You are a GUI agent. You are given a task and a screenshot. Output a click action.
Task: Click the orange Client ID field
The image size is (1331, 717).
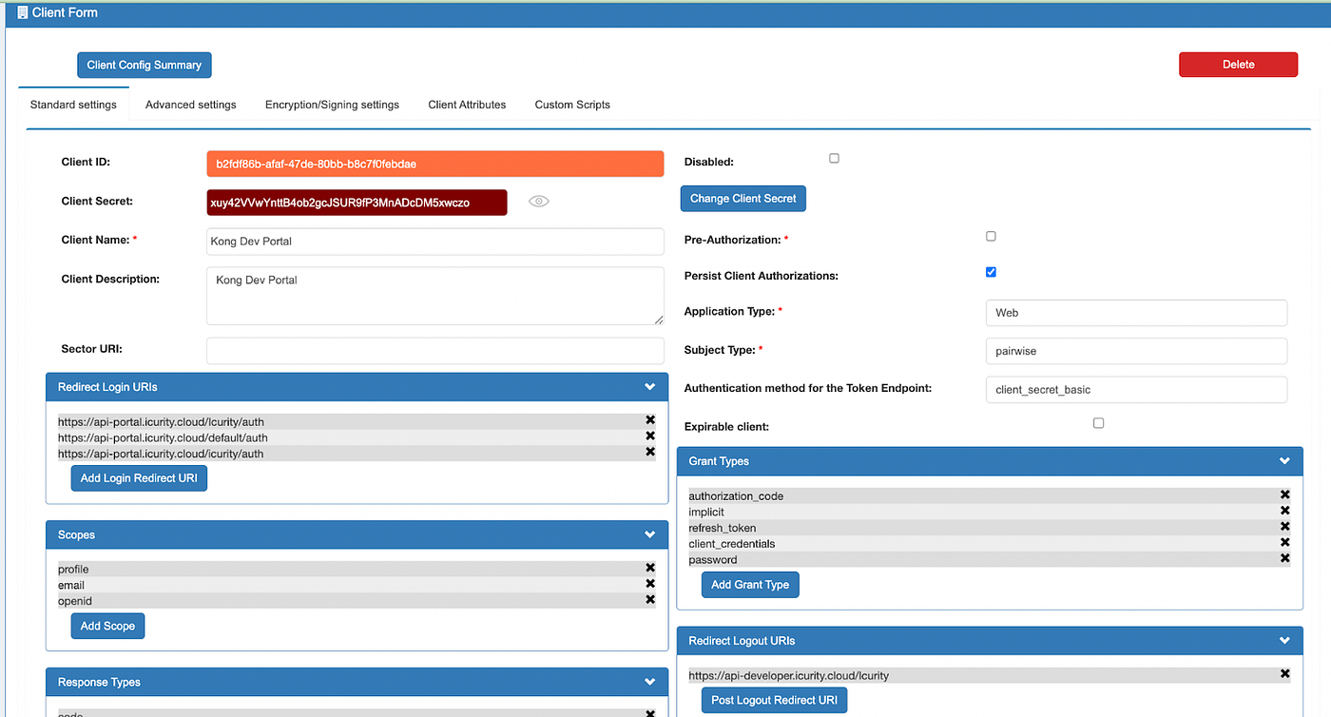tap(434, 164)
